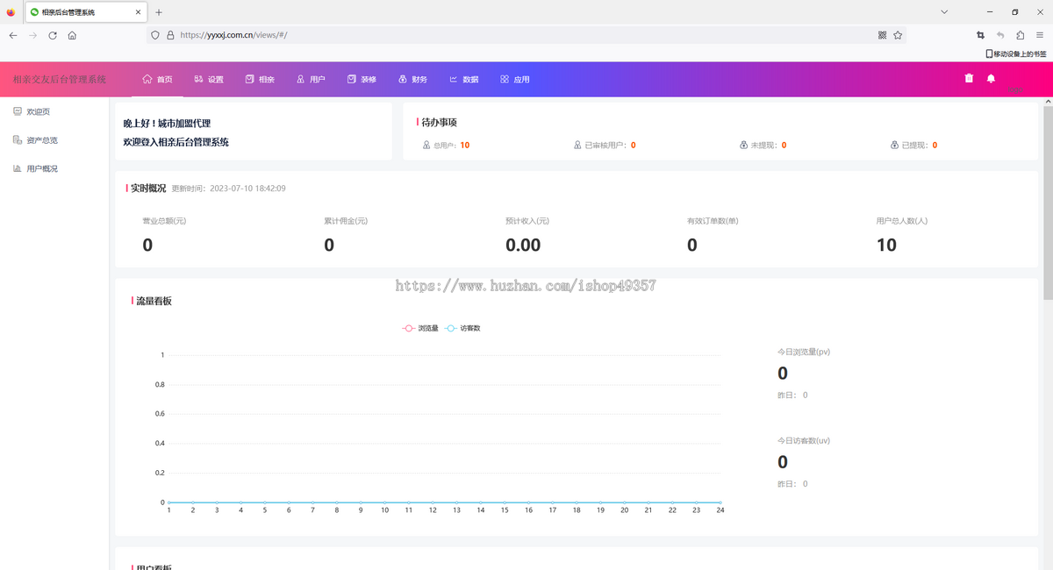Click the user icon beside 总用户 count
The image size is (1053, 570).
[x=427, y=145]
